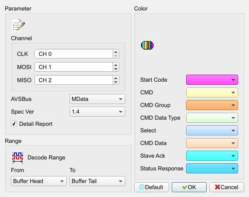Viewport: 249px width, 197px height.
Task: Click the green checkmark on OK
Action: 185,187
